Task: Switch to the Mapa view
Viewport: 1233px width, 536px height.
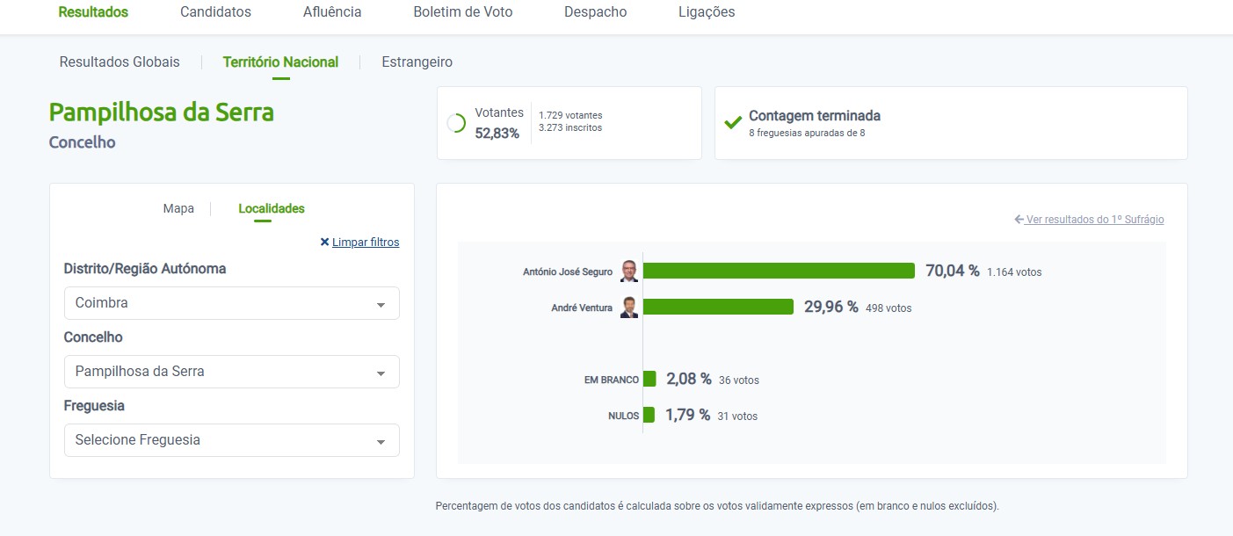Action: coord(178,209)
